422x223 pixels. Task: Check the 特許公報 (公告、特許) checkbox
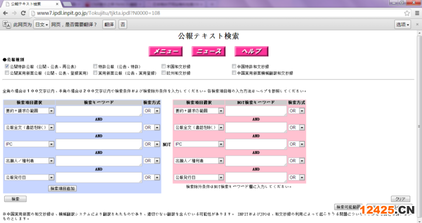[95, 66]
